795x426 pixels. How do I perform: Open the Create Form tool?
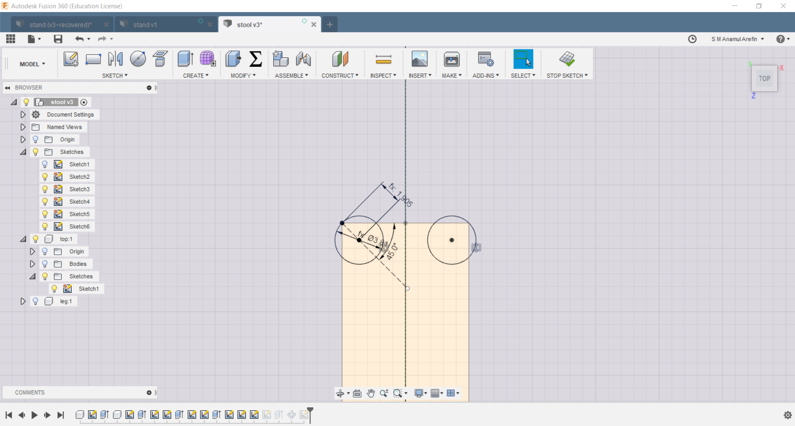click(207, 59)
